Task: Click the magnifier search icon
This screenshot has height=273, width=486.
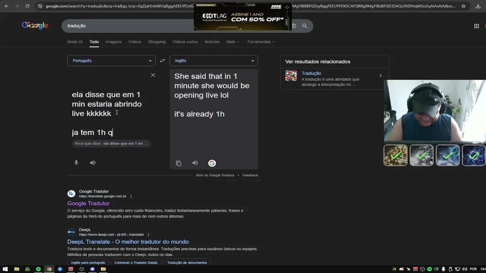Action: point(305,26)
